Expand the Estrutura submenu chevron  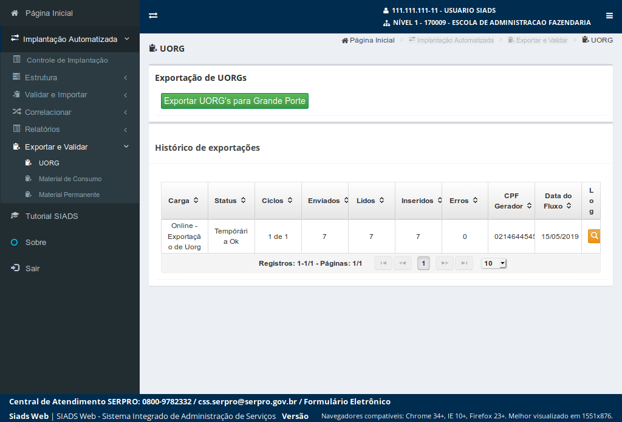(125, 77)
